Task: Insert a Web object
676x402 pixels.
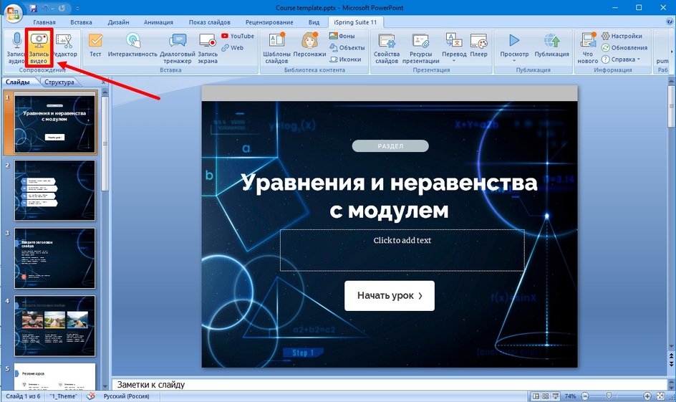Action: coord(233,48)
